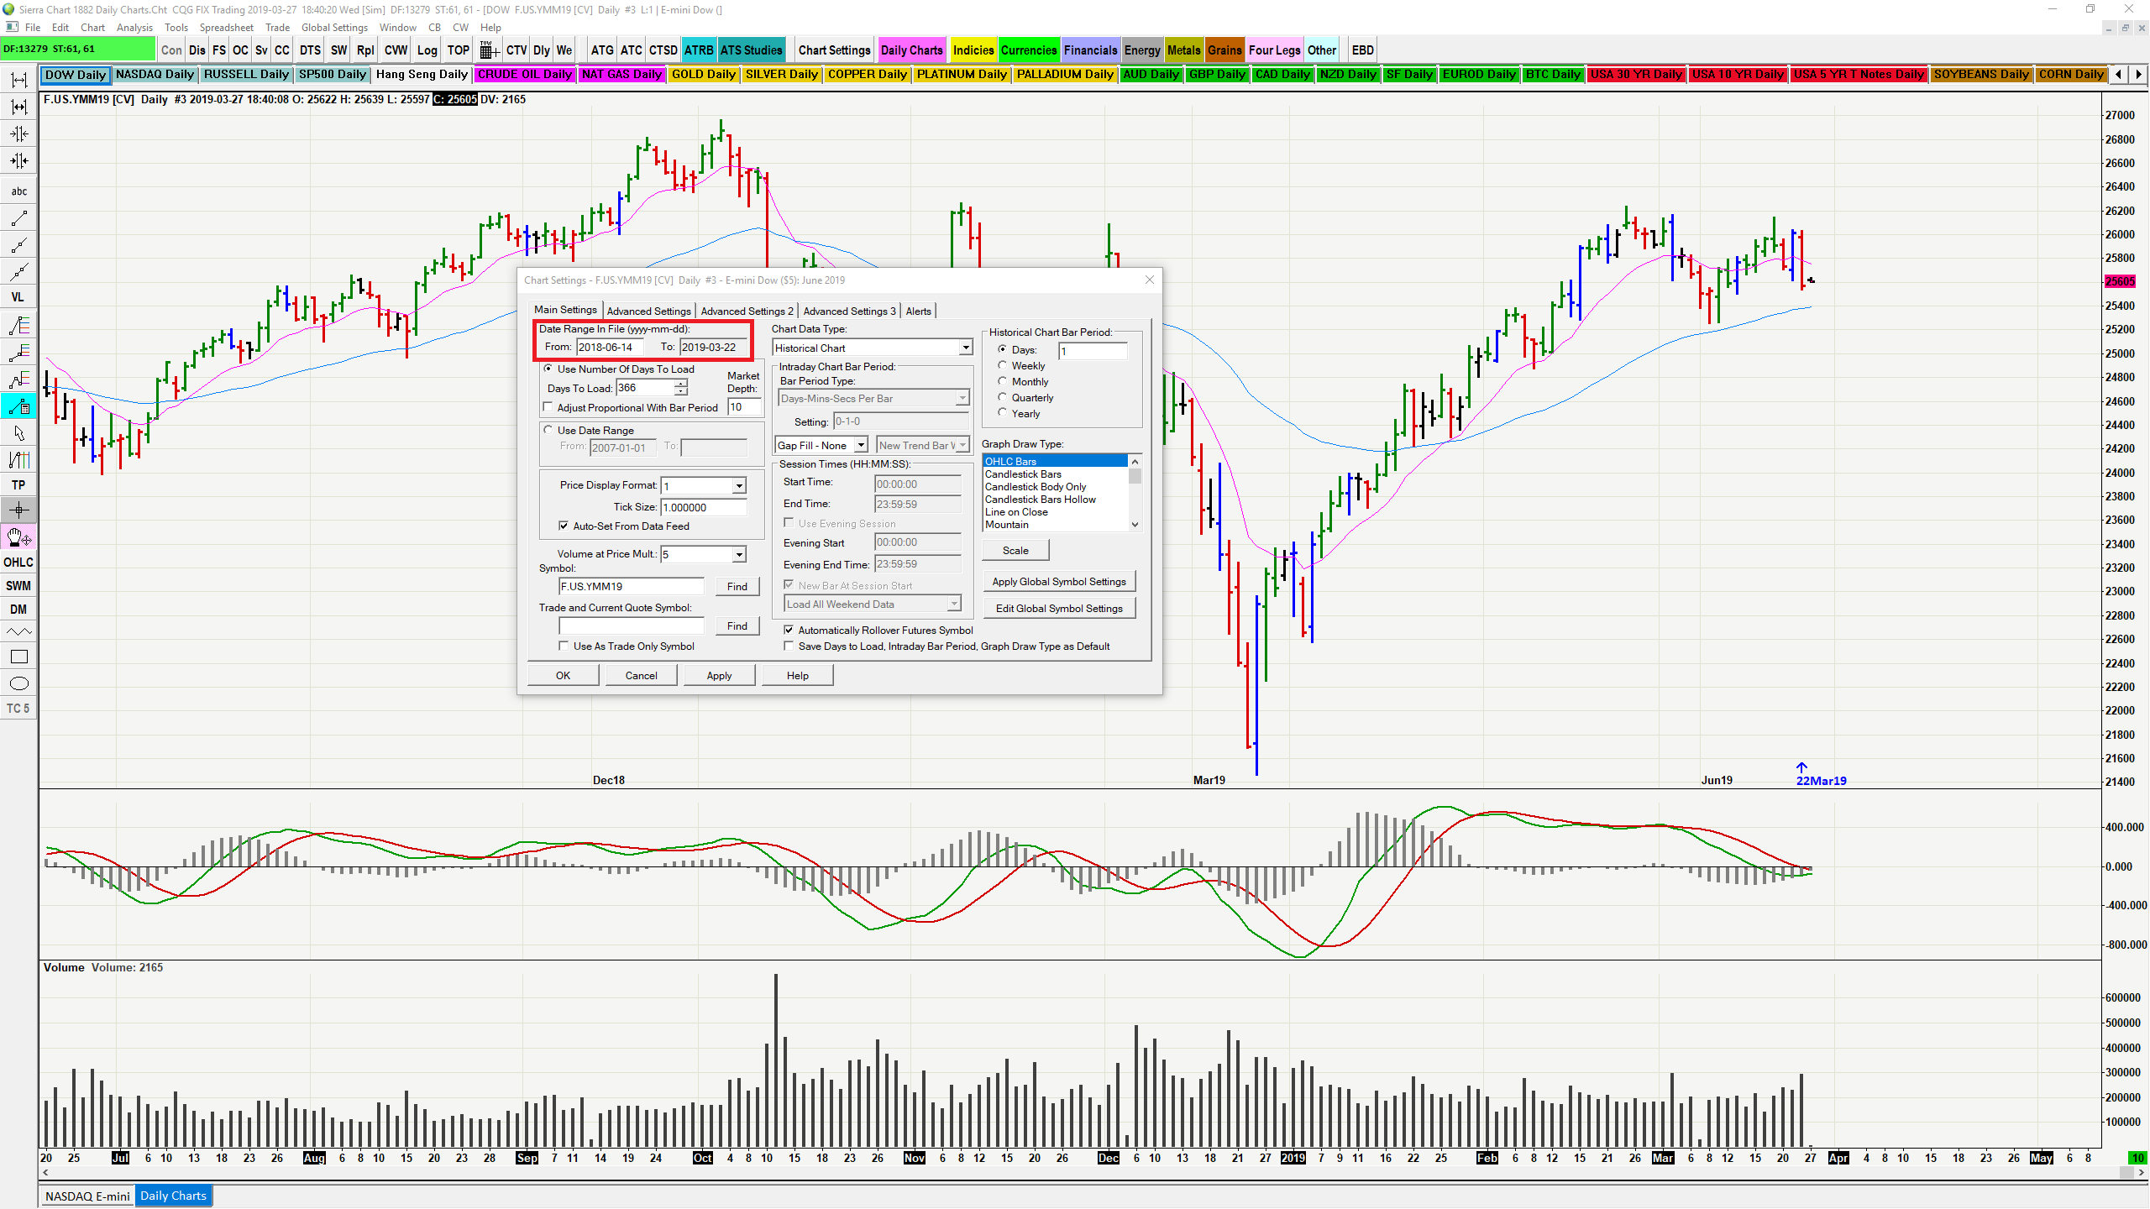Screen dimensions: 2150x1209
Task: Select the hand pan tool
Action: (18, 536)
